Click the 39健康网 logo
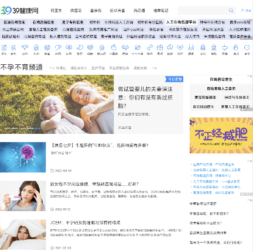Viewport: 253px width, 252px height. 19,11
